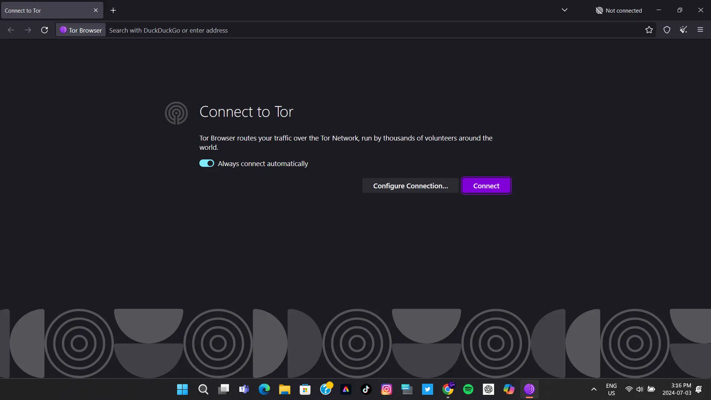Toggle Always connect automatically switch

[207, 163]
